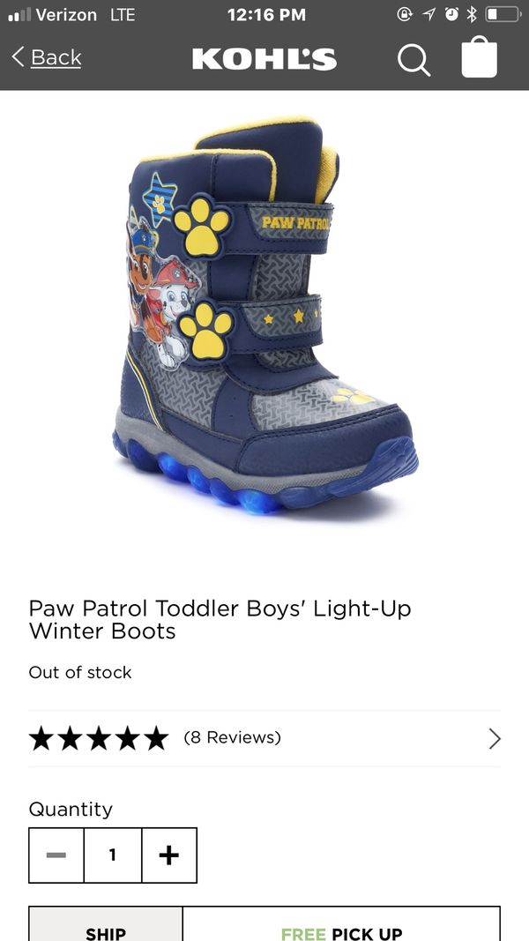Screen dimensions: 529x941
Task: Tap the Kohl's logo
Action: 264,59
